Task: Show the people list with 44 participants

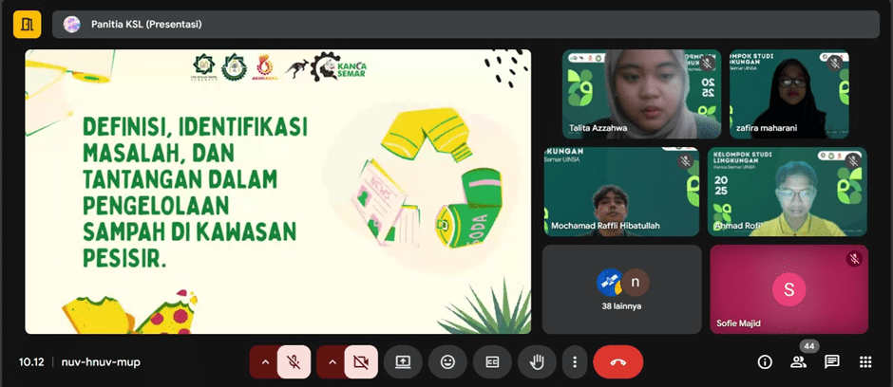Action: 798,361
